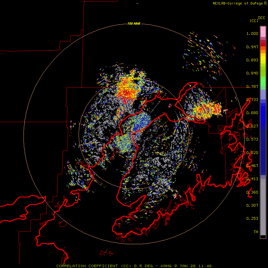The width and height of the screenshot is (268, 268).
Task: Click the 0.413 legend value
Action: 252,179
